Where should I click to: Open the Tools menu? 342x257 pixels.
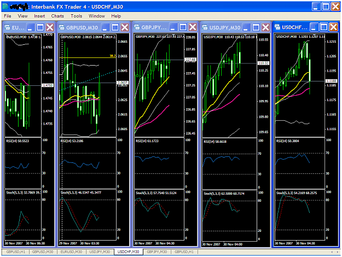tap(77, 16)
